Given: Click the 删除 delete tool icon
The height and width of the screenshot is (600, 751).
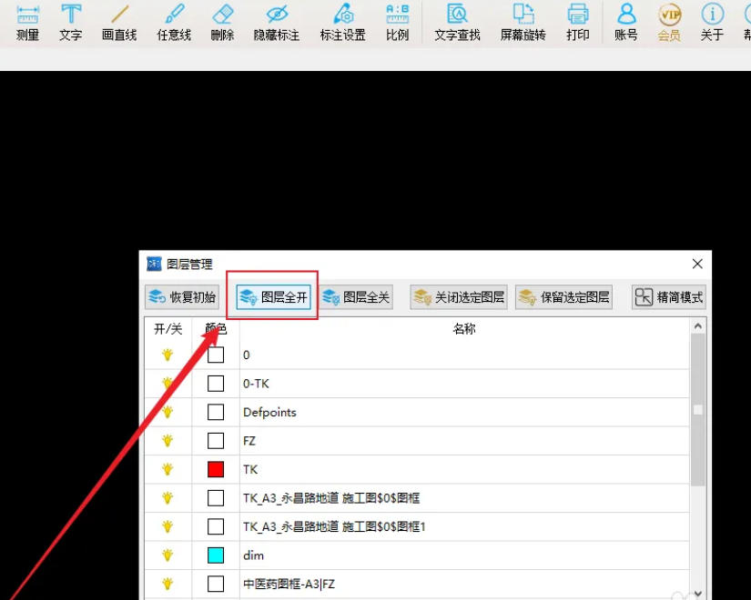Looking at the screenshot, I should pyautogui.click(x=224, y=23).
